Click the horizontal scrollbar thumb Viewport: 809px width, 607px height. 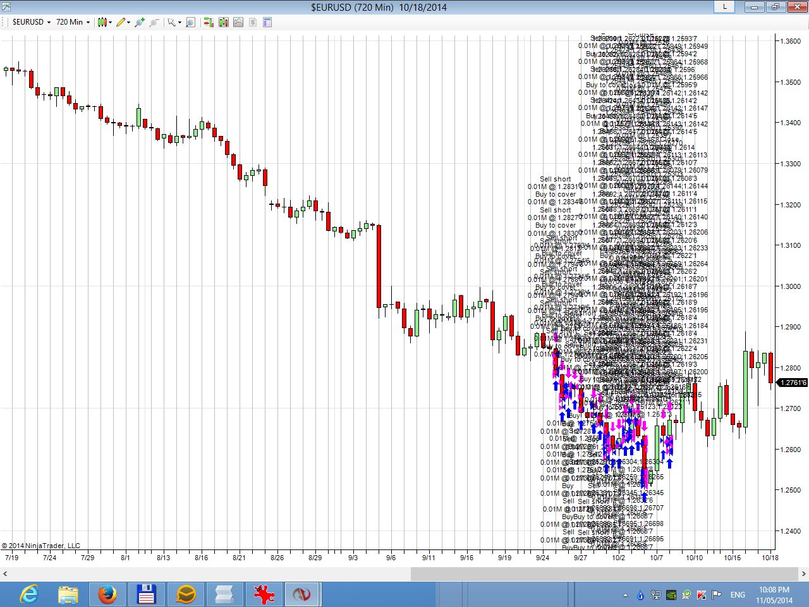(604, 574)
